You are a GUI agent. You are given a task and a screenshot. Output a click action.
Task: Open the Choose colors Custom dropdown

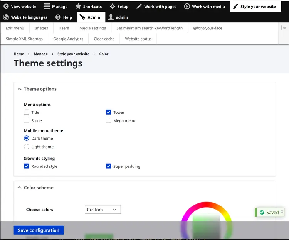tap(102, 210)
